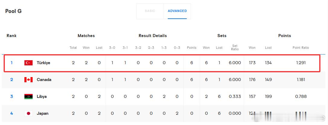Click the Point Ratio column header
The image size is (328, 125).
301,48
